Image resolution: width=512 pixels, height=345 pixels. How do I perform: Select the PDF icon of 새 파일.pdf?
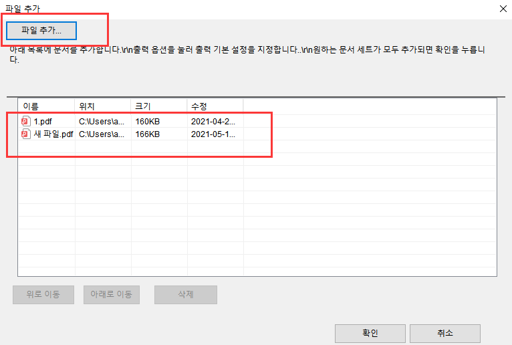[26, 134]
